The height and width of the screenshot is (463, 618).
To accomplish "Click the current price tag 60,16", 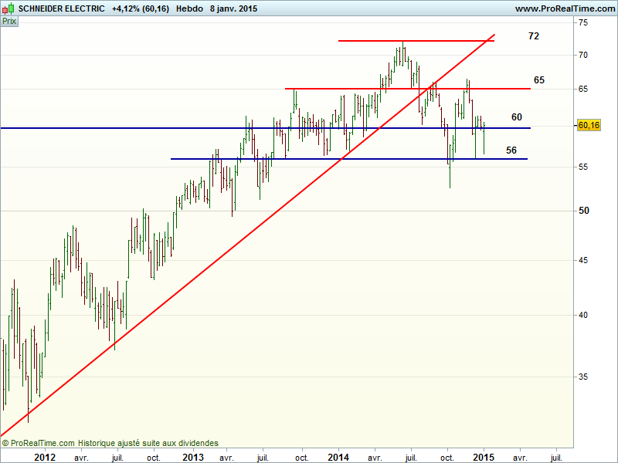I will click(x=589, y=125).
